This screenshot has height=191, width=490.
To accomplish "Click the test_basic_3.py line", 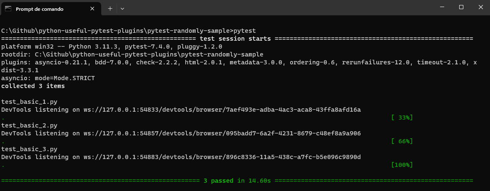I will pyautogui.click(x=29, y=149).
